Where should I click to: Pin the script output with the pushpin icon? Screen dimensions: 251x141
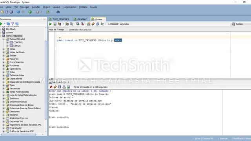tap(51, 87)
